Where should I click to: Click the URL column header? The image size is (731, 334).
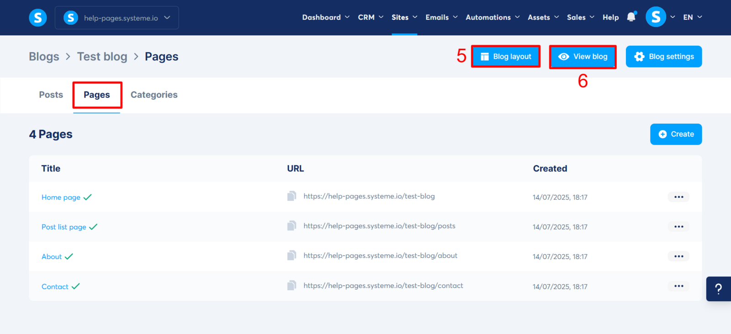[x=295, y=168]
